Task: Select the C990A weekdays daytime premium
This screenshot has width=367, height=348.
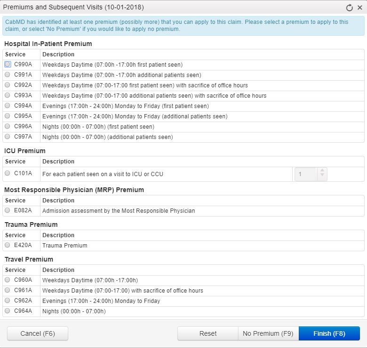Action: pos(8,64)
